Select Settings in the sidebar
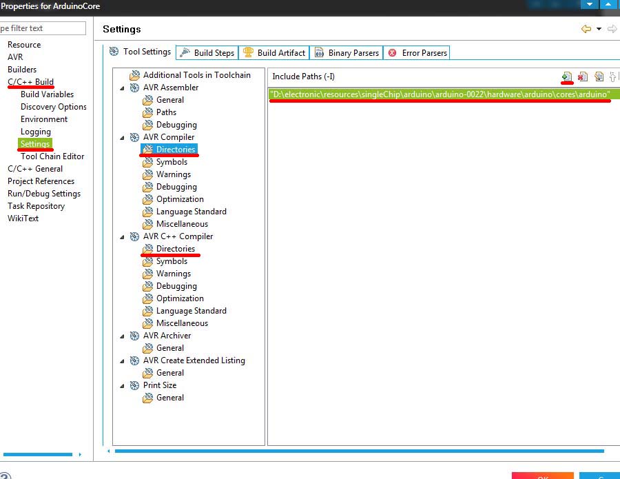The height and width of the screenshot is (479, 620). coord(35,143)
